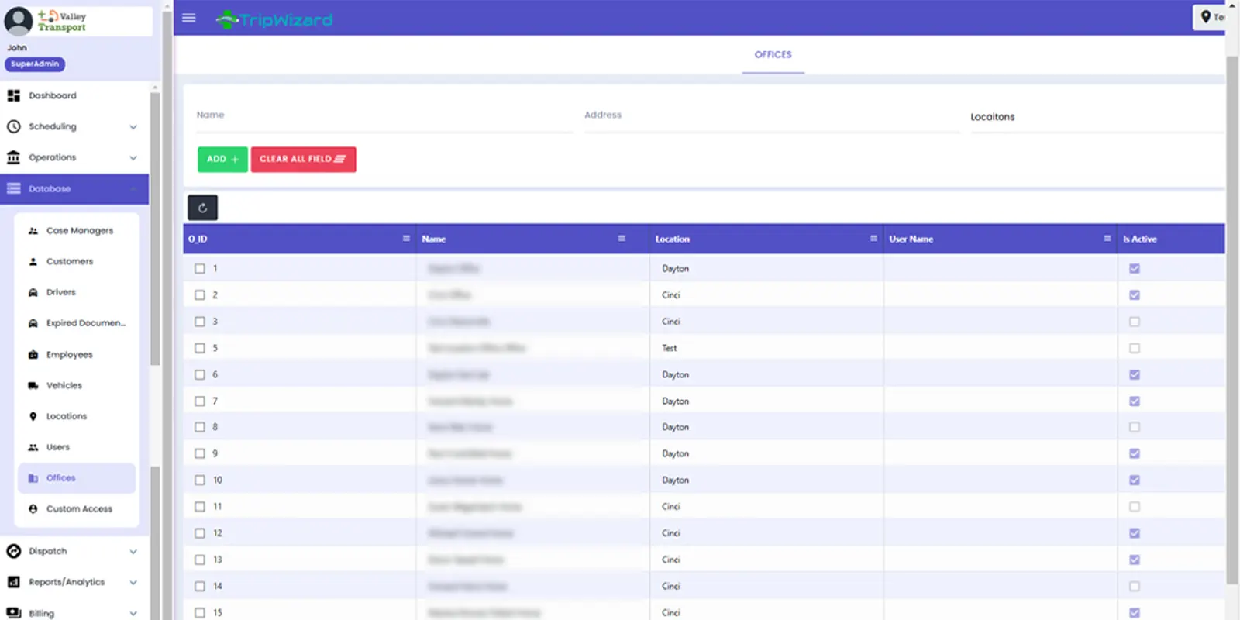Click the refresh icon above the table

202,208
